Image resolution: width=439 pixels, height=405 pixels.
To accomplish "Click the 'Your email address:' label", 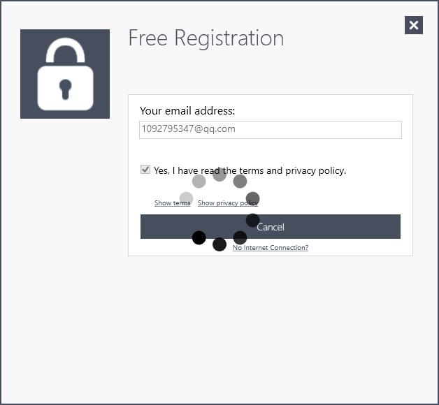I will click(187, 111).
